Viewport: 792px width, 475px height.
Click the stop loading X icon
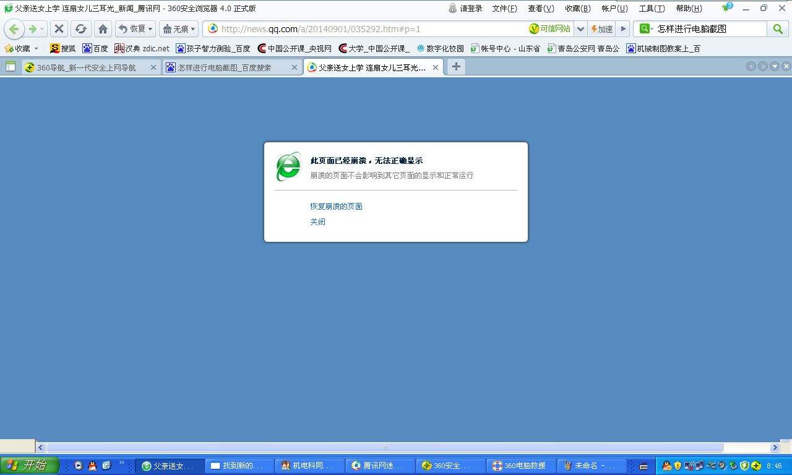coord(59,29)
